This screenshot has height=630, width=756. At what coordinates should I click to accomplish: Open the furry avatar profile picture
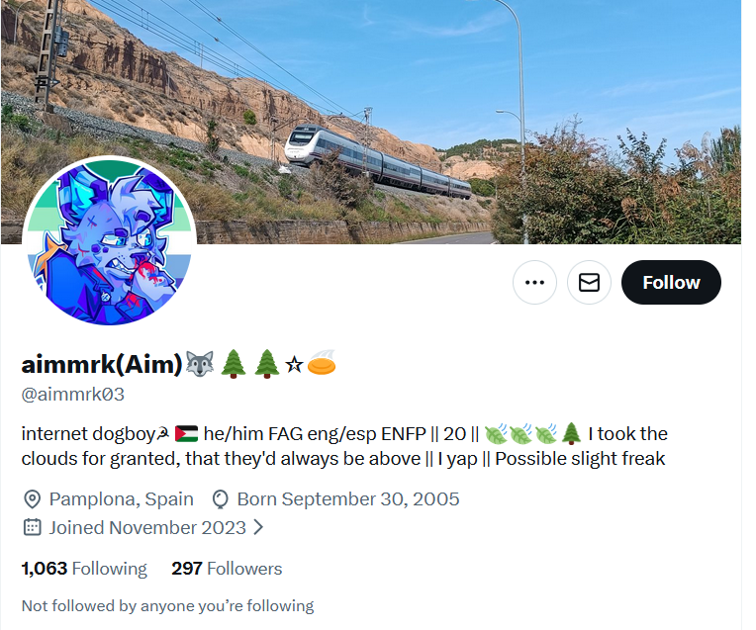pyautogui.click(x=110, y=241)
